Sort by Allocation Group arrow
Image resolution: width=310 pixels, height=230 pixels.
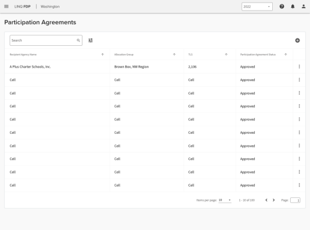pos(174,55)
